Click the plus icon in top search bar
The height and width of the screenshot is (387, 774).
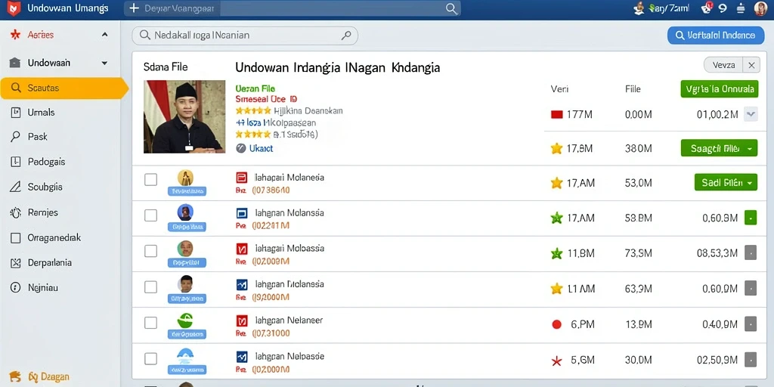point(133,8)
